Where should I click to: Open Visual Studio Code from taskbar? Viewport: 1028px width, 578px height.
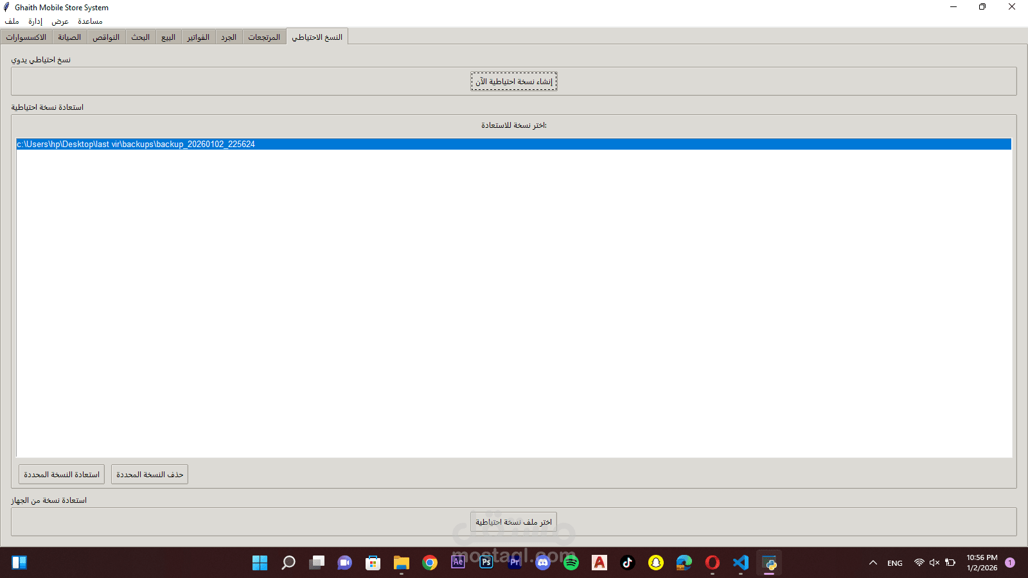(x=741, y=563)
